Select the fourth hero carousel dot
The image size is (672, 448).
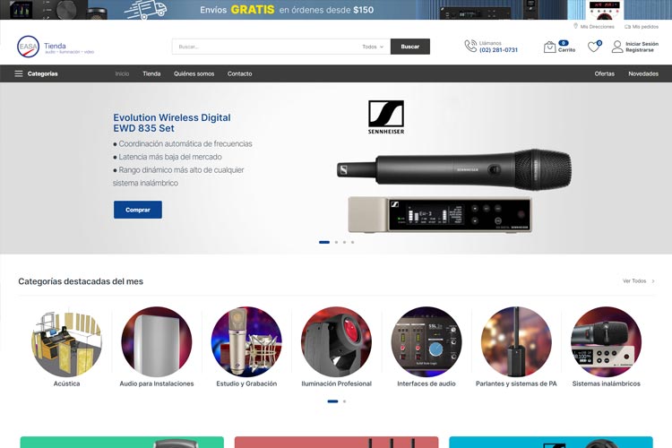tap(353, 242)
